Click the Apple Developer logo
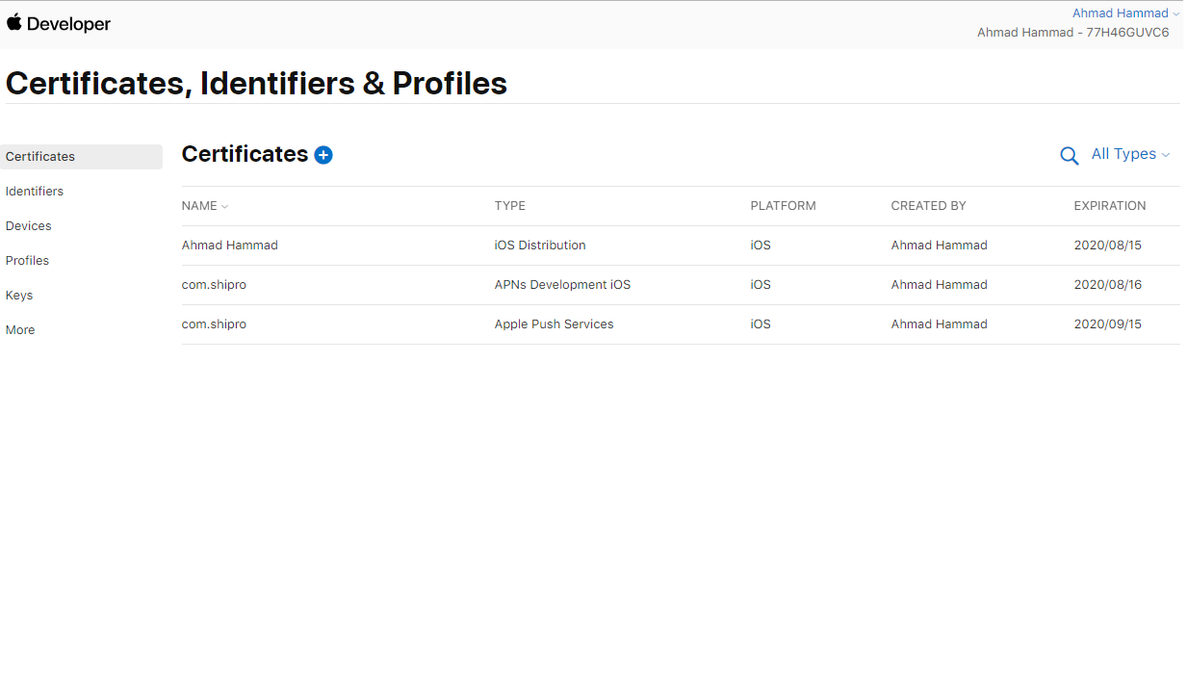This screenshot has width=1187, height=699. (x=59, y=24)
